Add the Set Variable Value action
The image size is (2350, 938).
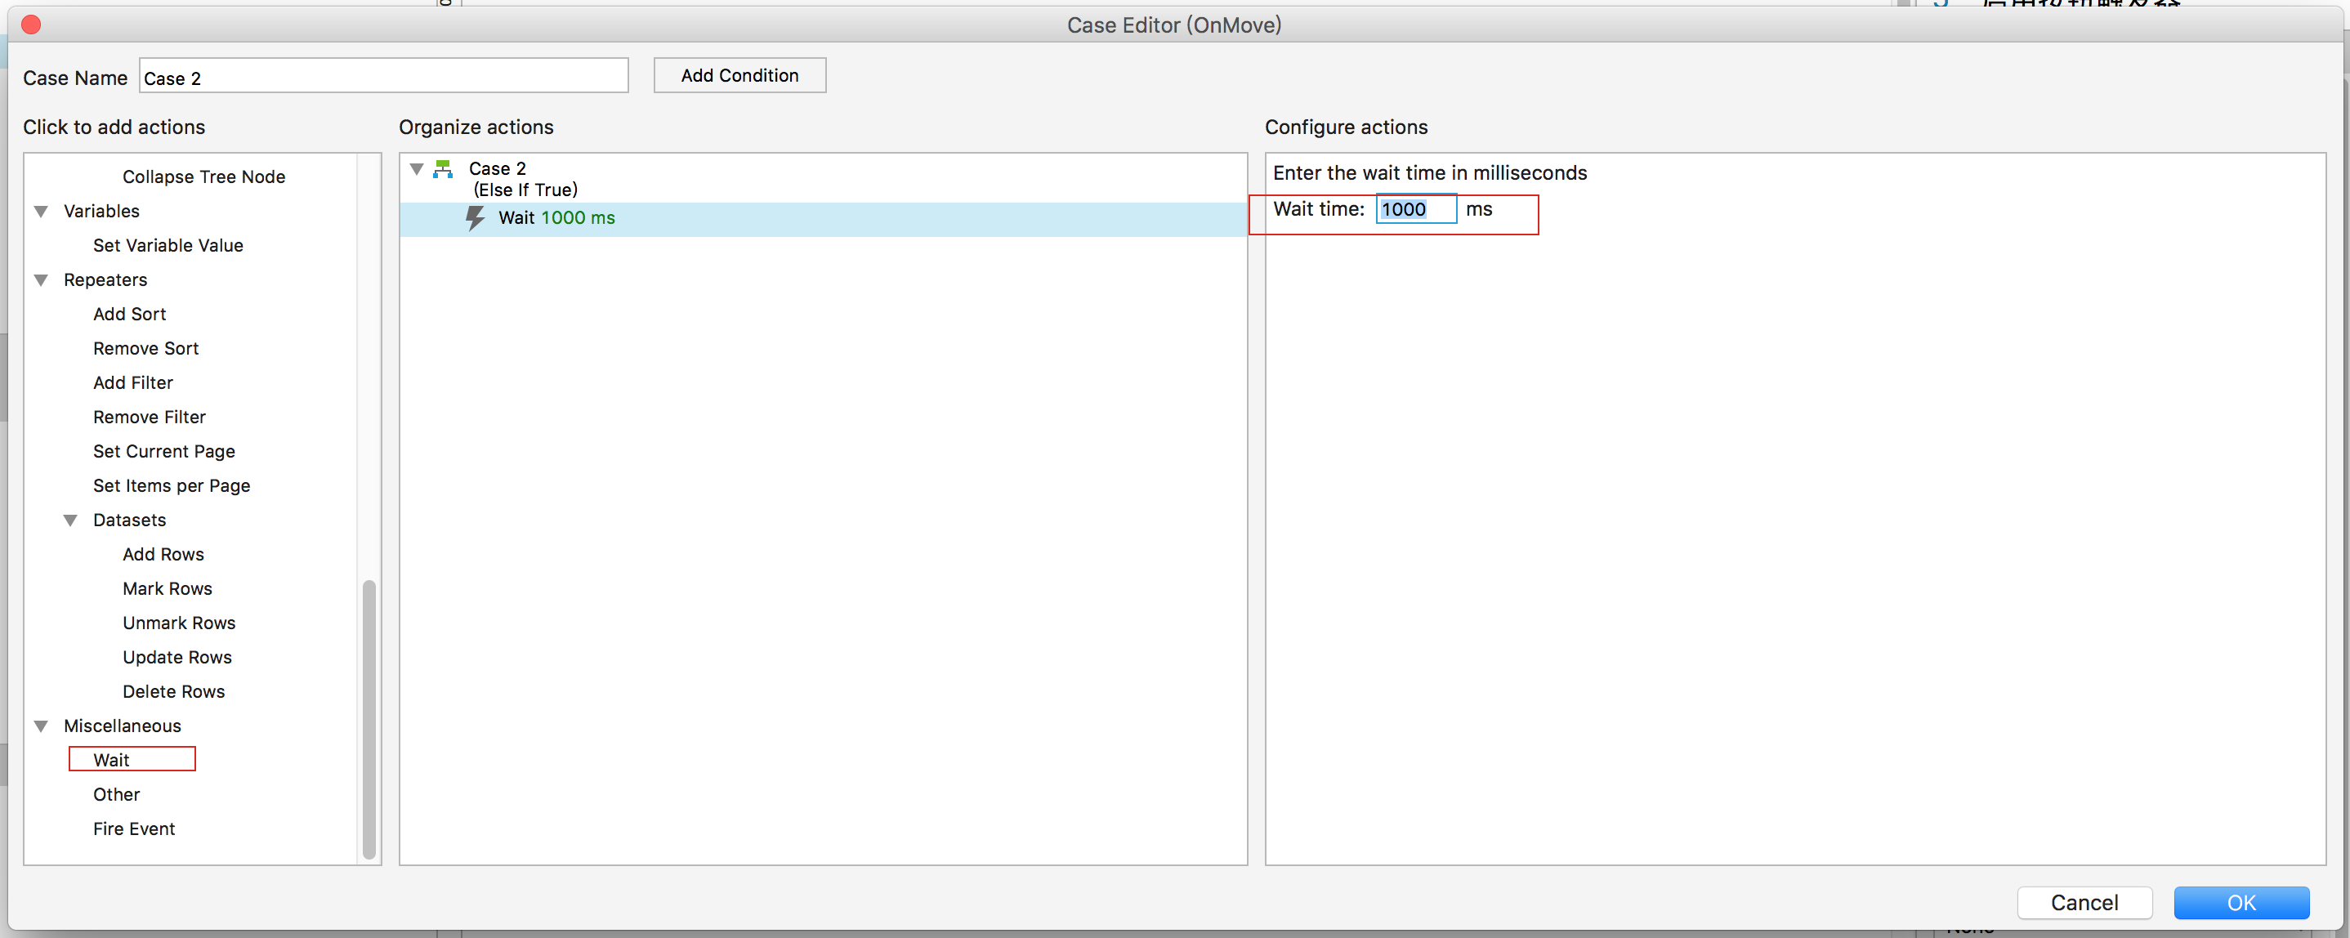(168, 245)
